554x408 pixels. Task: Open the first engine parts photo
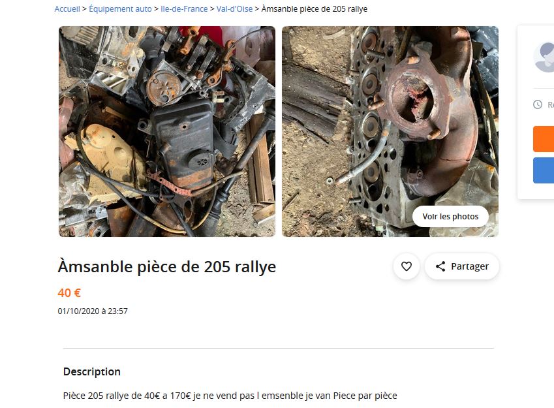[x=167, y=131]
